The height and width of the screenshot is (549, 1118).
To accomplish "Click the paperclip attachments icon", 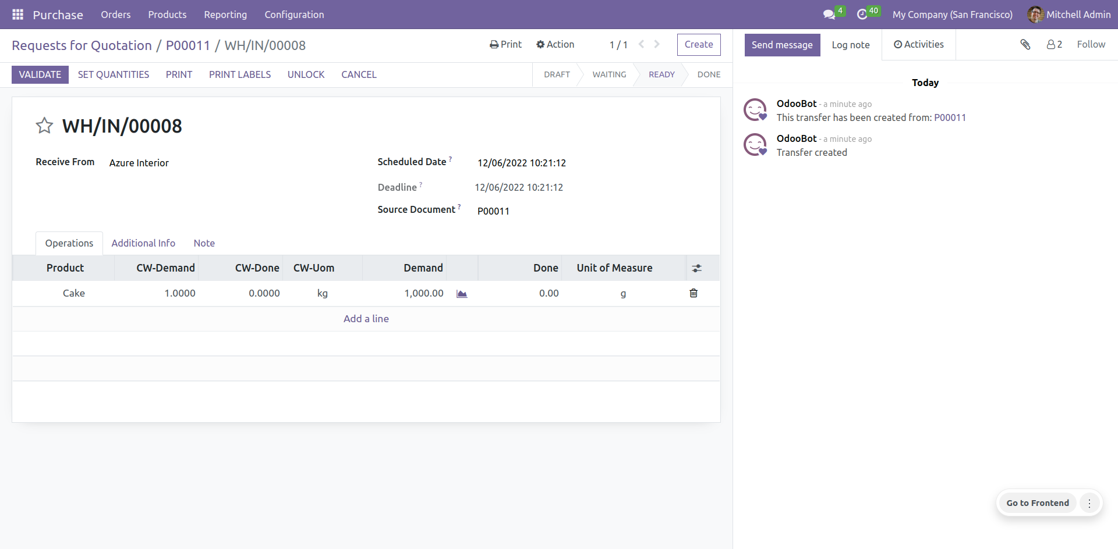I will tap(1025, 45).
